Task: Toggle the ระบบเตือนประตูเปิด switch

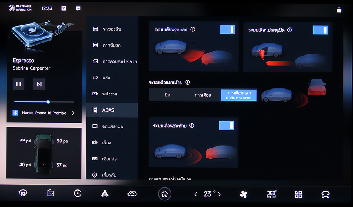Action: (320, 30)
